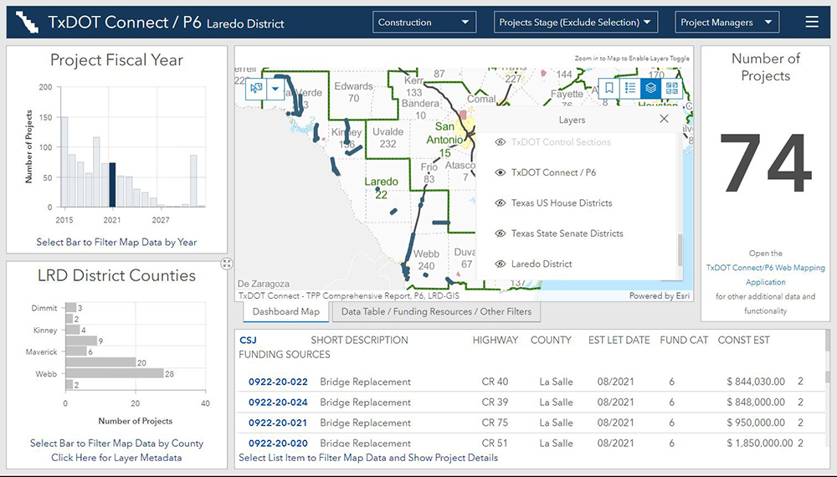837x477 pixels.
Task: Open the bookmarks map tool
Action: [x=609, y=88]
